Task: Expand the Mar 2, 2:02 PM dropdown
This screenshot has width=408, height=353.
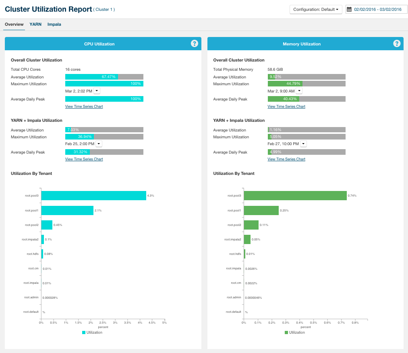Action: click(x=97, y=91)
